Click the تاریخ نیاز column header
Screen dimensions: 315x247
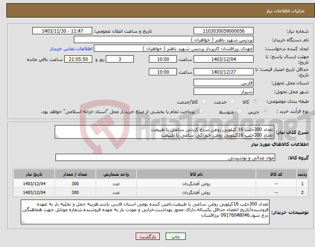[34, 174]
